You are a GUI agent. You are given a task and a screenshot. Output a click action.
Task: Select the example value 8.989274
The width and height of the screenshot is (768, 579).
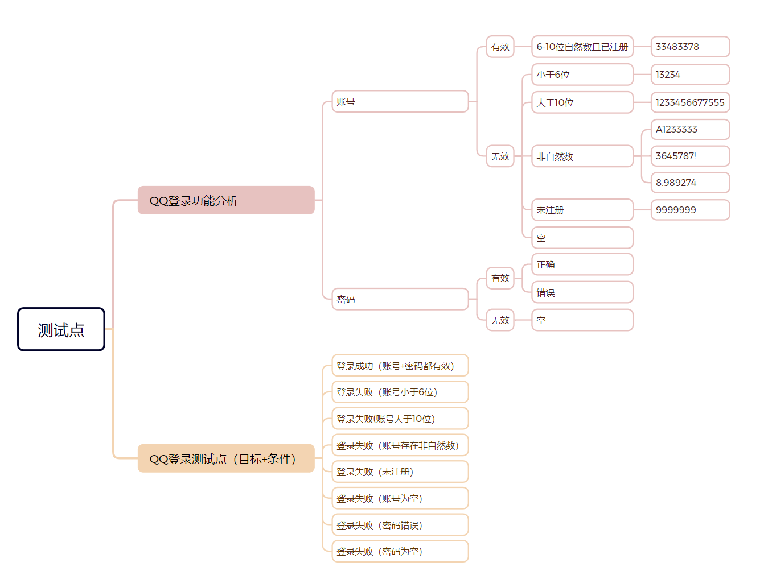pos(691,183)
